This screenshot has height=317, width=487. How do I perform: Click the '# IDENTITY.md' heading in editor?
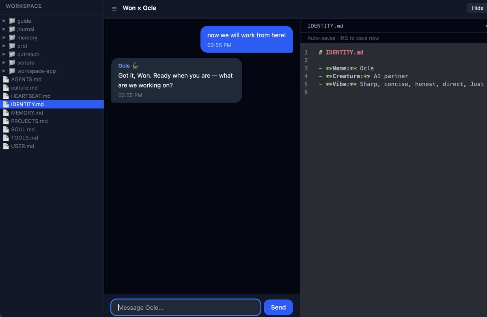(x=341, y=52)
